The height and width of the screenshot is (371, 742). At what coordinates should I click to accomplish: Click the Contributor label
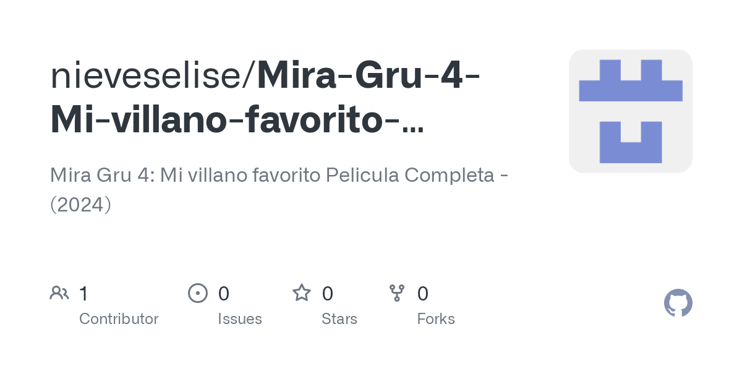[x=119, y=319]
